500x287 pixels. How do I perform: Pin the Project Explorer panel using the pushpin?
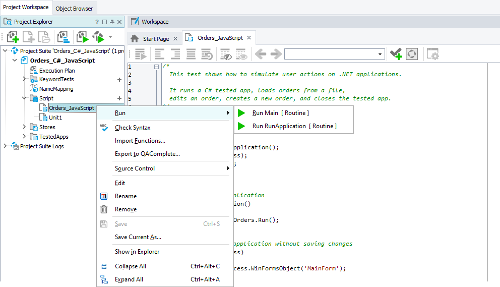(x=112, y=22)
